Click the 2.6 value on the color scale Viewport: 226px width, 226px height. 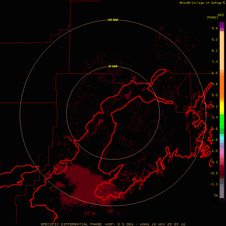pos(215,129)
